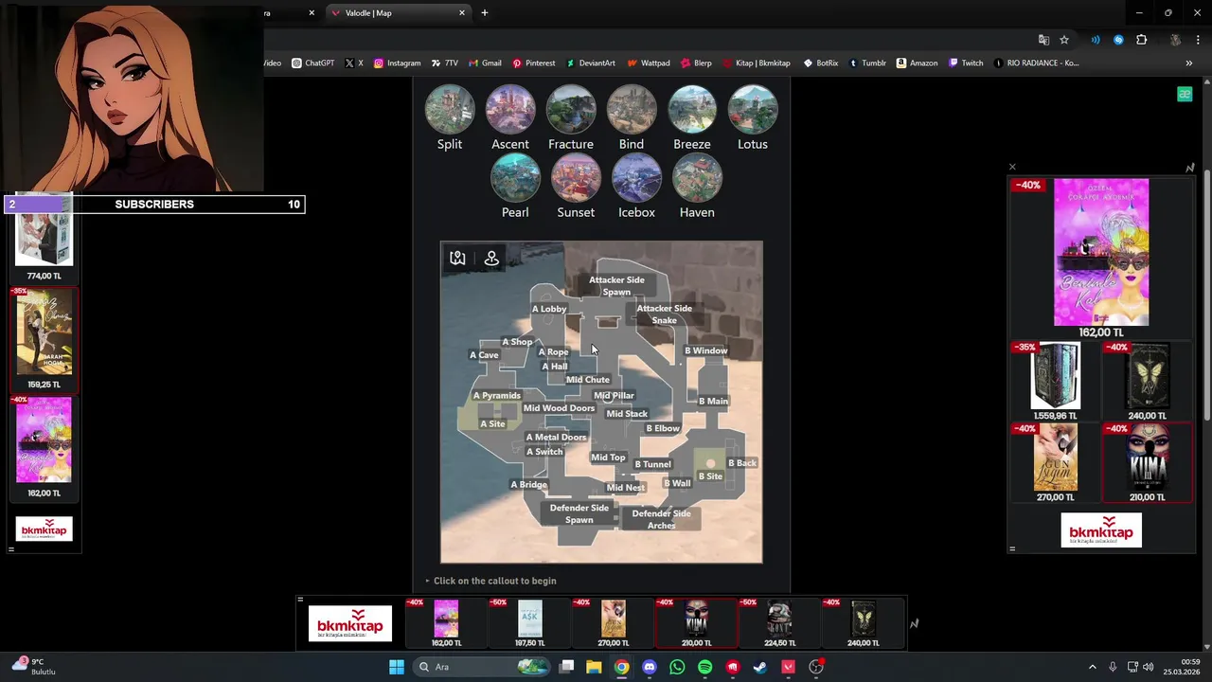Select the Bind map icon
The width and height of the screenshot is (1212, 682).
coord(632,110)
